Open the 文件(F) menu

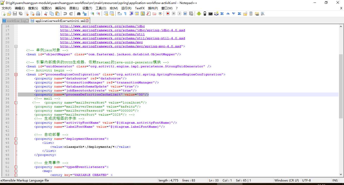pyautogui.click(x=7, y=8)
